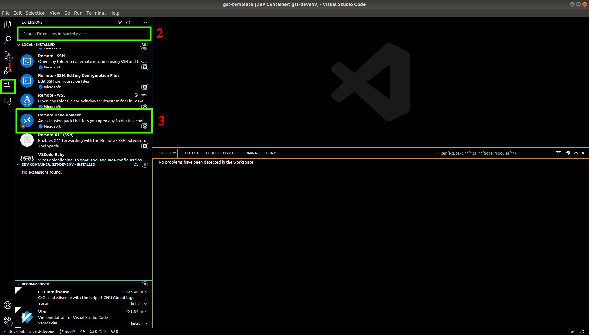
Task: Collapse the Recommended section
Action: 19,284
